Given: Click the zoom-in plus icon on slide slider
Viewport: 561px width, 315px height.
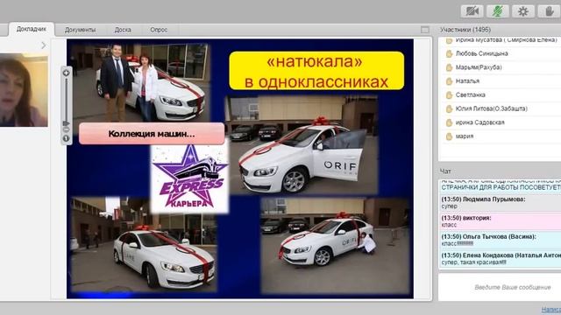Looking at the screenshot, I should 67,73.
